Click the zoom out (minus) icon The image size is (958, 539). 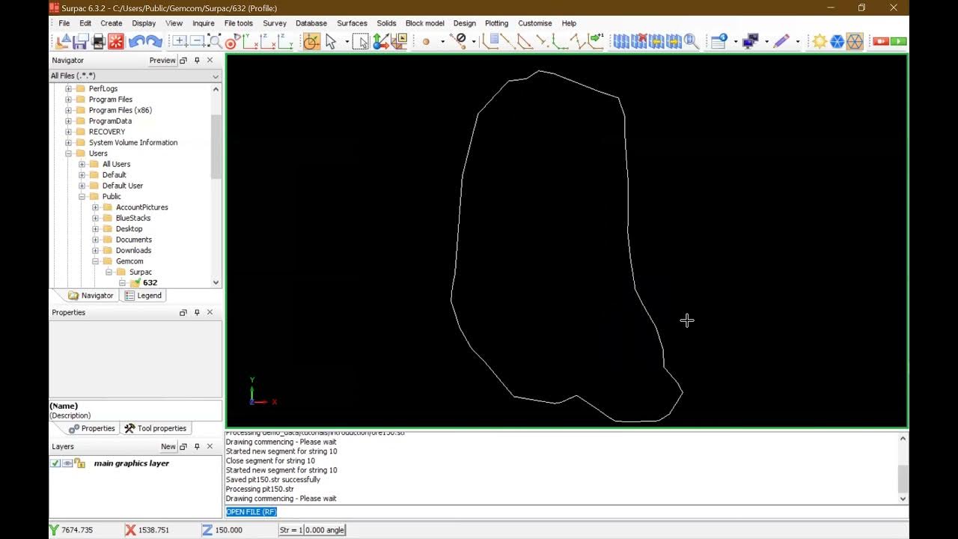point(197,42)
